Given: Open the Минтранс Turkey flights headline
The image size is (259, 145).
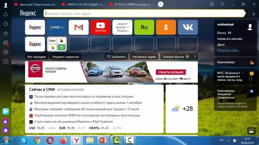Looking at the screenshot, I should coord(86,109).
